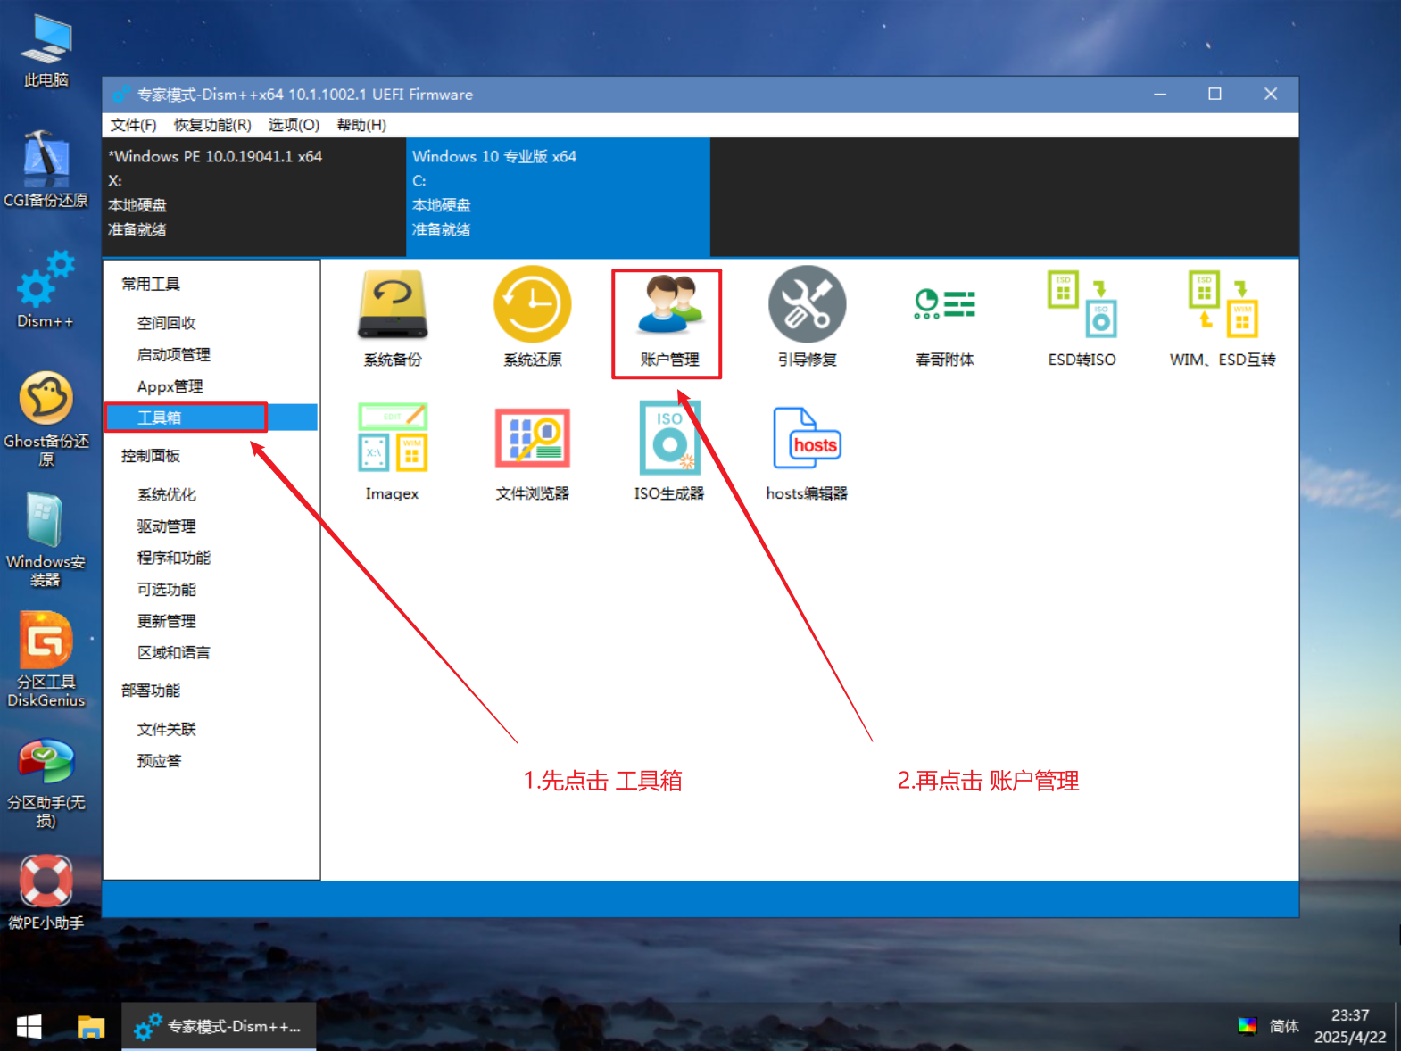
Task: Select Dism++ desktop shortcut
Action: pos(46,289)
